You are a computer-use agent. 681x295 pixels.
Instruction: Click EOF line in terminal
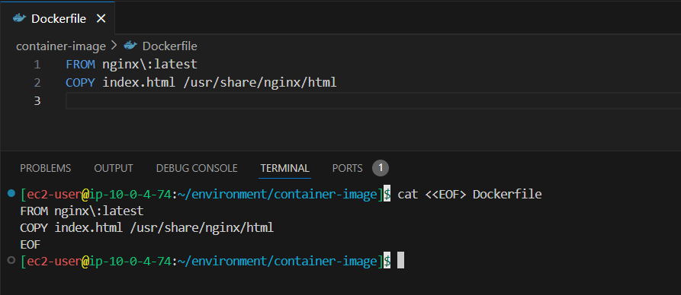click(x=30, y=245)
